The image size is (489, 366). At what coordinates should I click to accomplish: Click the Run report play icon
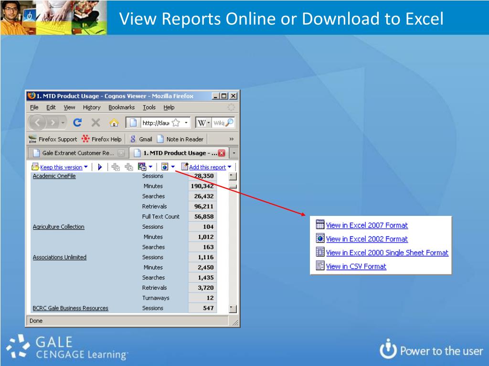click(x=100, y=167)
